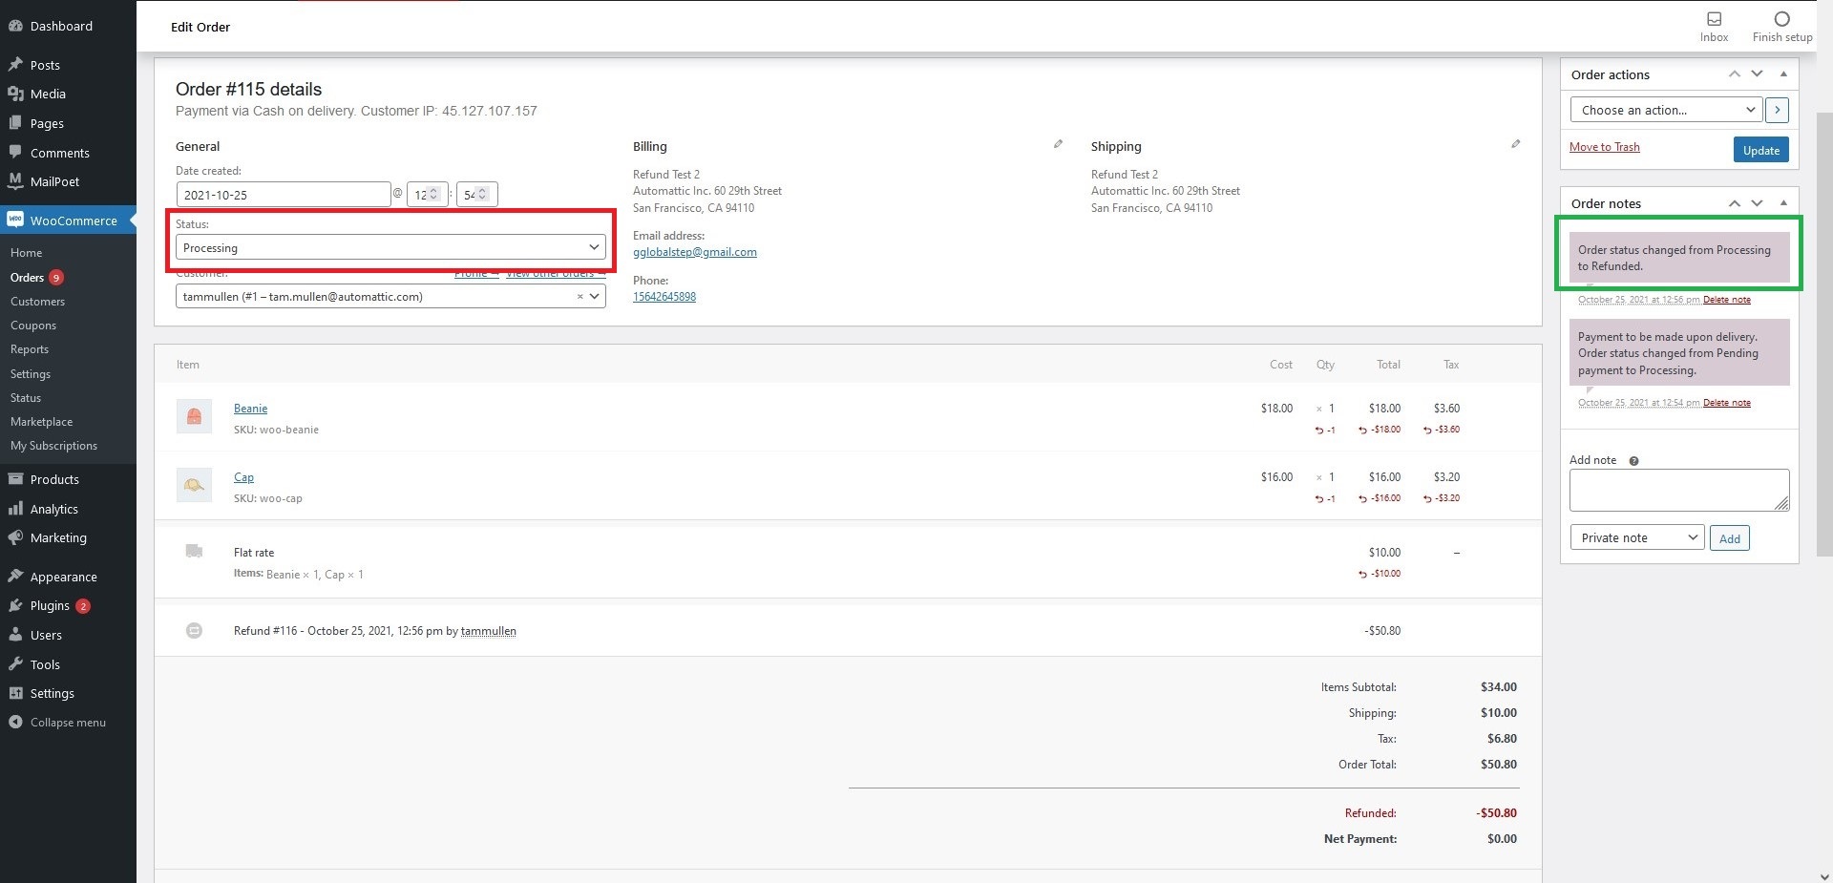
Task: Click the date created field
Action: click(284, 195)
